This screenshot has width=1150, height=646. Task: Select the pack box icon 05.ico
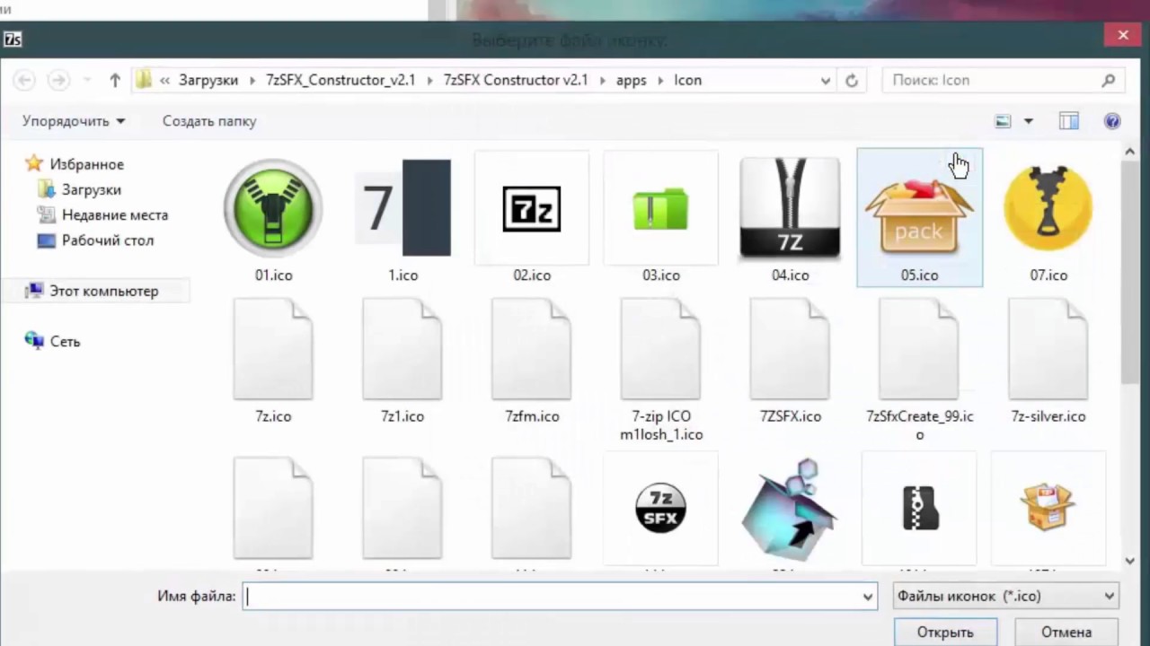coord(920,218)
